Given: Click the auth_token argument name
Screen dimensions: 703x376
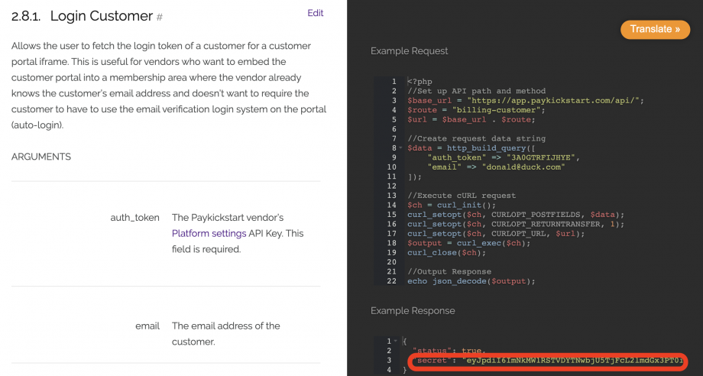Looking at the screenshot, I should pyautogui.click(x=135, y=218).
